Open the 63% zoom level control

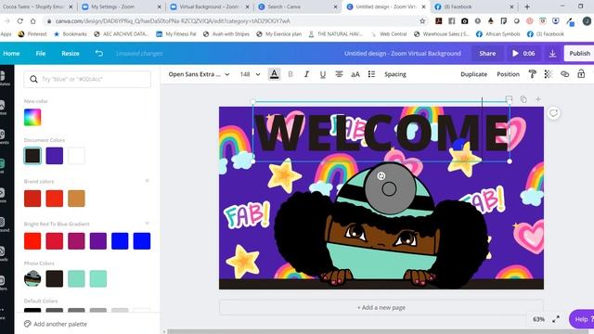538,319
